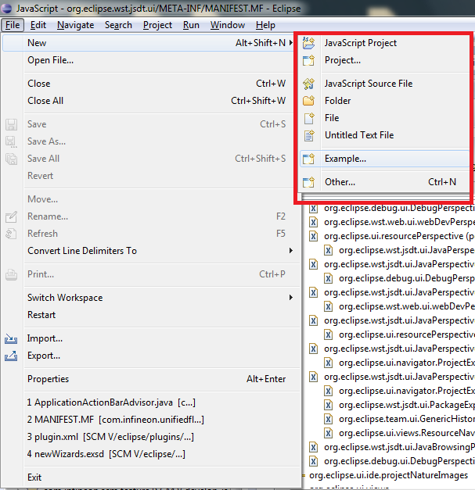Select org.eclipse.debug.ui.DebugPersp nested tree row
The image size is (475, 490).
tap(399, 278)
